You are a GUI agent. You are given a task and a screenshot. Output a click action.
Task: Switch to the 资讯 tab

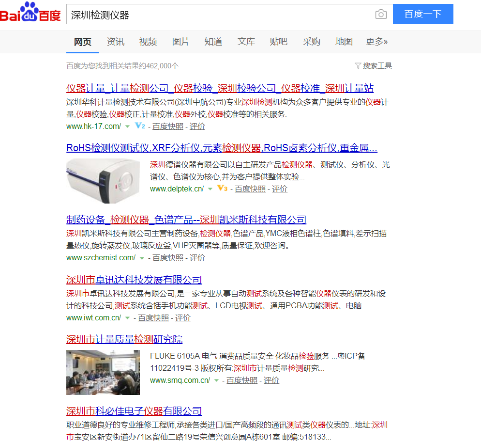pos(115,42)
